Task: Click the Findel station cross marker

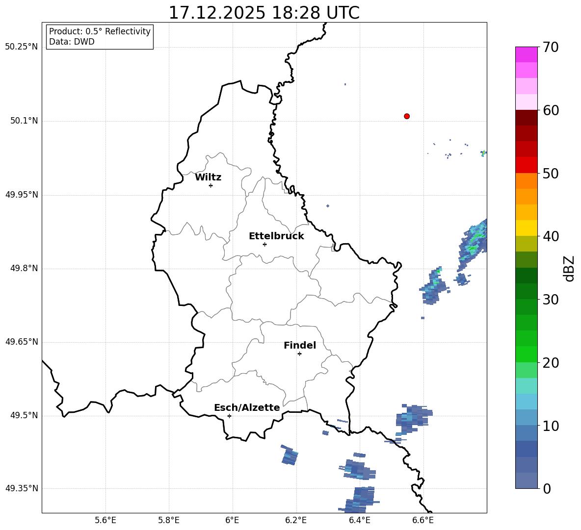Action: (299, 354)
